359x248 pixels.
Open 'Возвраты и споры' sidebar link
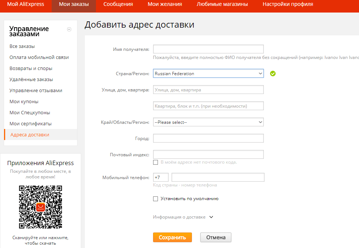pos(31,68)
